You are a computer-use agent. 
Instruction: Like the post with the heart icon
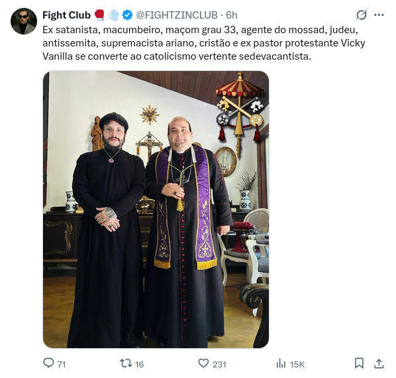(203, 363)
